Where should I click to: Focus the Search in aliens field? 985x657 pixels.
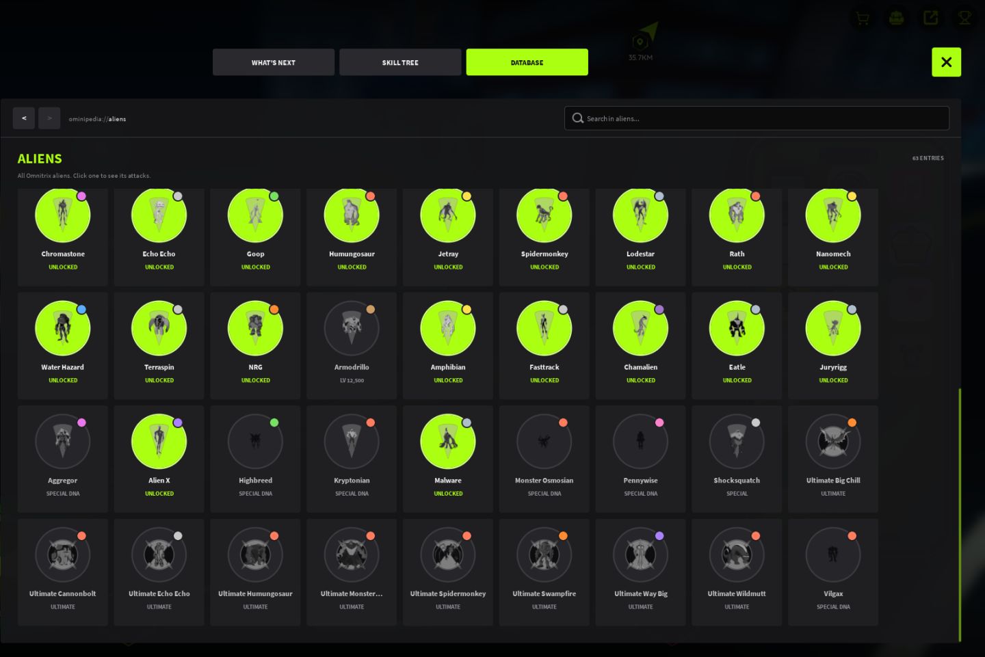coord(757,118)
